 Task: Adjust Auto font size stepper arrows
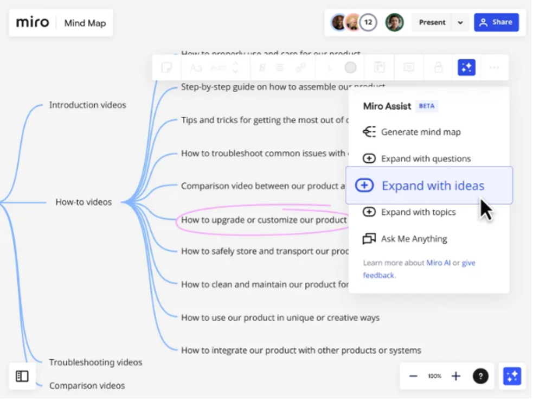point(235,67)
